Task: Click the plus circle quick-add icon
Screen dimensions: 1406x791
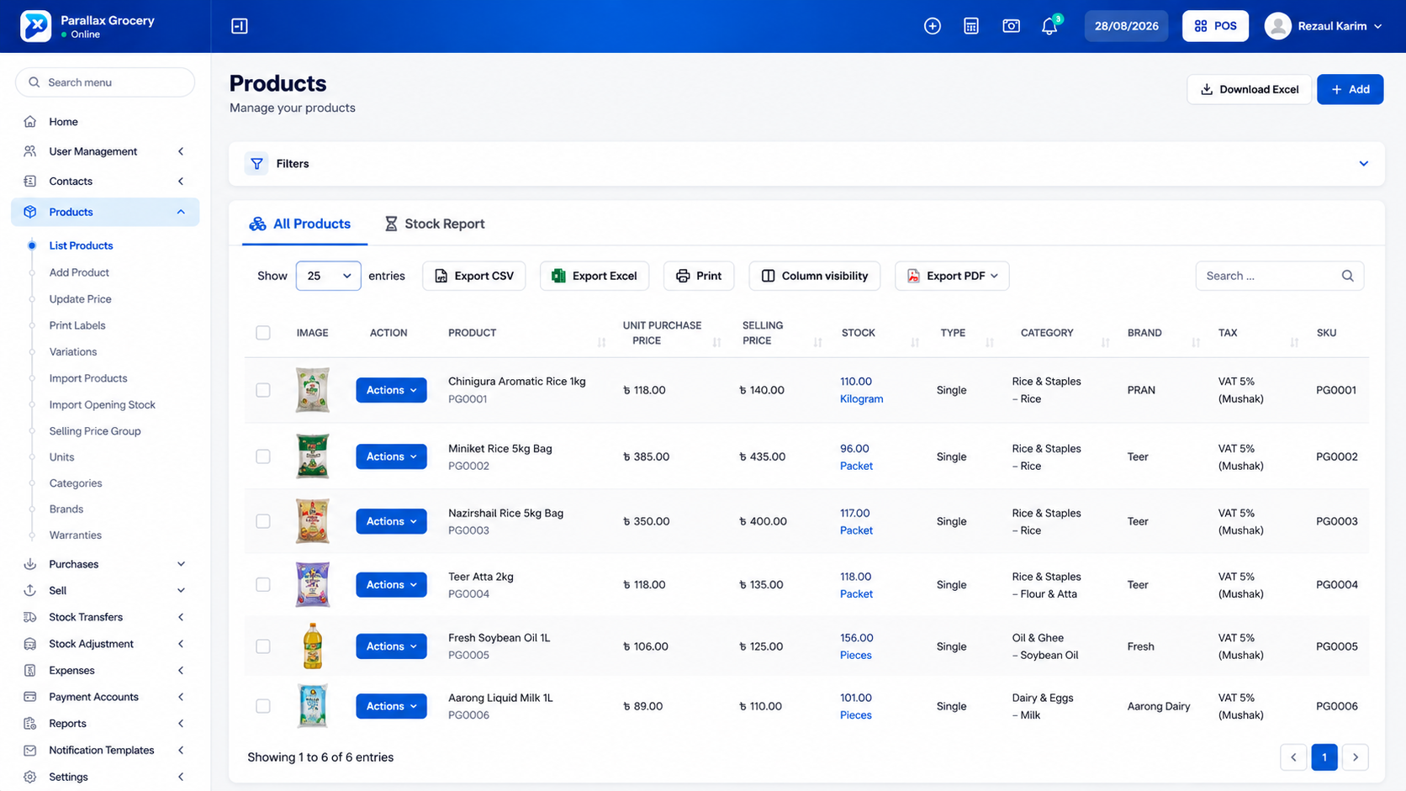Action: point(932,26)
